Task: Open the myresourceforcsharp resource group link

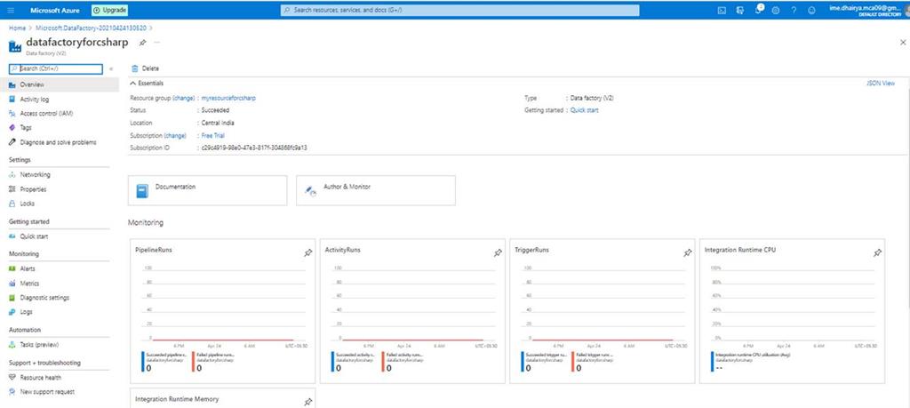Action: click(228, 98)
